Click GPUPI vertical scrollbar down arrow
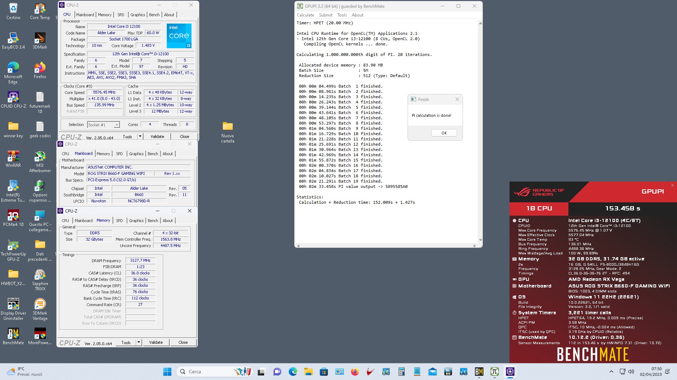The image size is (677, 380). 480,240
